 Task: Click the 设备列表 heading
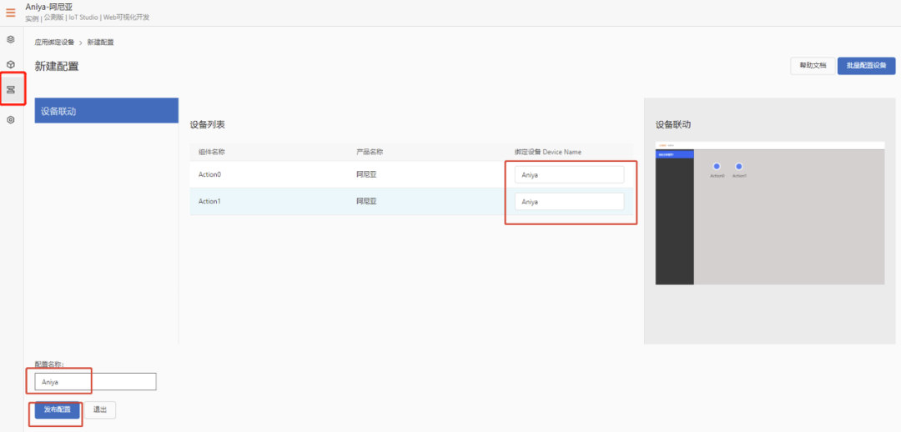206,124
